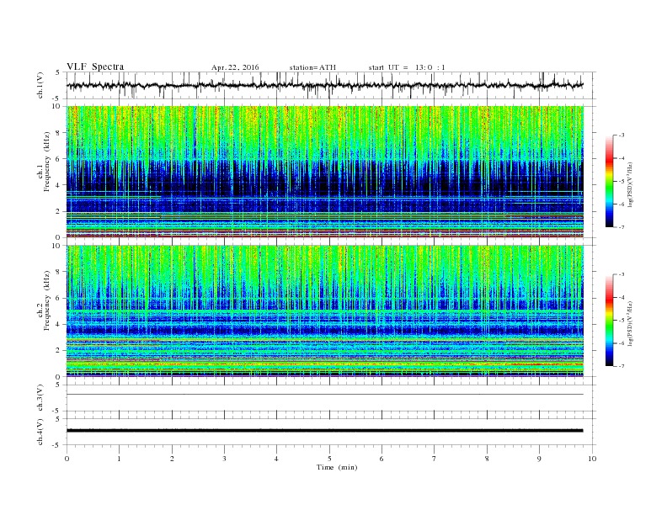Click the "ch.3(V)" axis label
The image size is (667, 515).
[40, 397]
